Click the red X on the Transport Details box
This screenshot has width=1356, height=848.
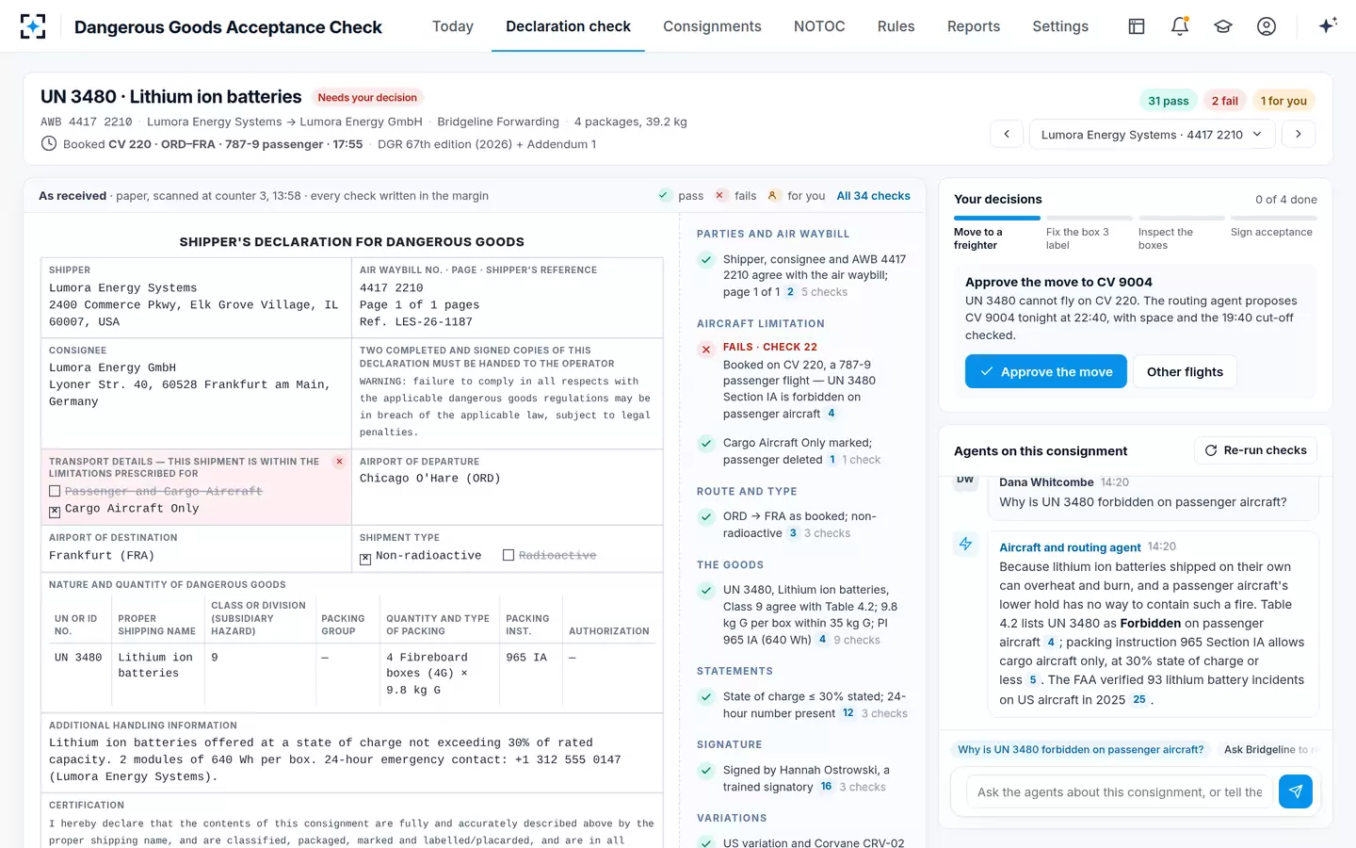(x=339, y=462)
